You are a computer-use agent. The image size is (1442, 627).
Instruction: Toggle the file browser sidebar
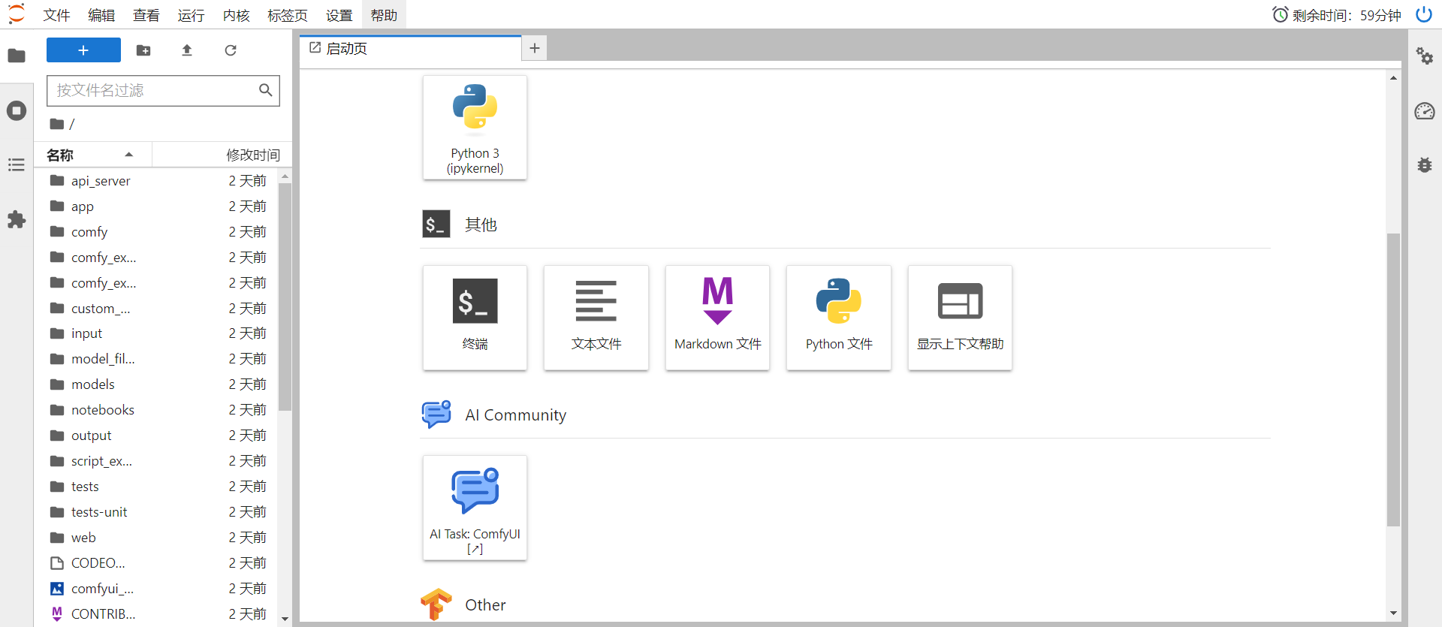point(17,56)
